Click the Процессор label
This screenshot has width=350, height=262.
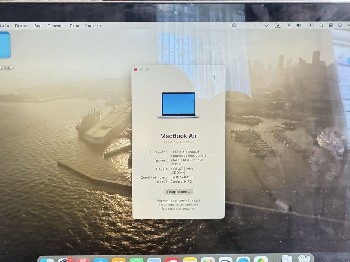point(159,152)
